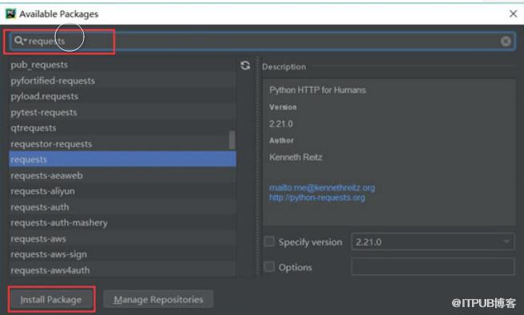Click the Python HTTP for Humans description
This screenshot has height=315, width=524.
pyautogui.click(x=317, y=90)
